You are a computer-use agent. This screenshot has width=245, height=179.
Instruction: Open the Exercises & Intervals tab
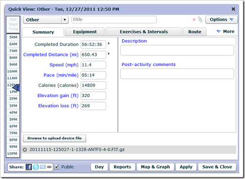point(144,32)
